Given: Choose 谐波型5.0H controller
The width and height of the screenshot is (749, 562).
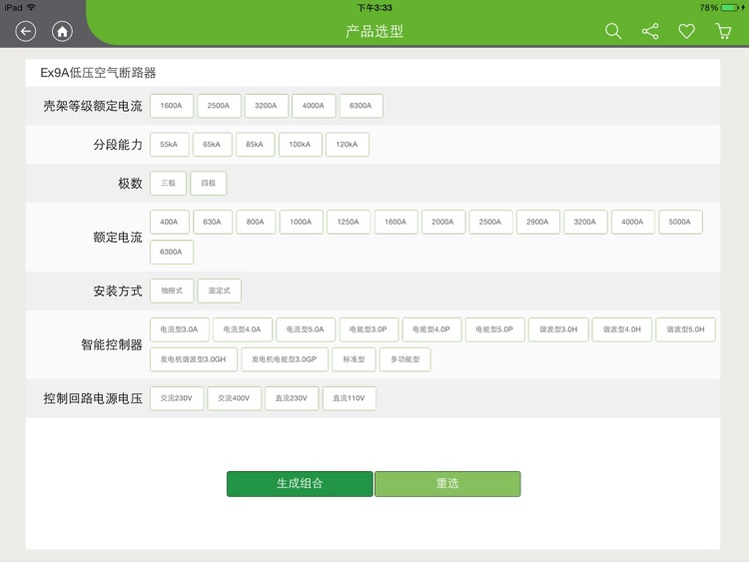Looking at the screenshot, I should pos(685,329).
